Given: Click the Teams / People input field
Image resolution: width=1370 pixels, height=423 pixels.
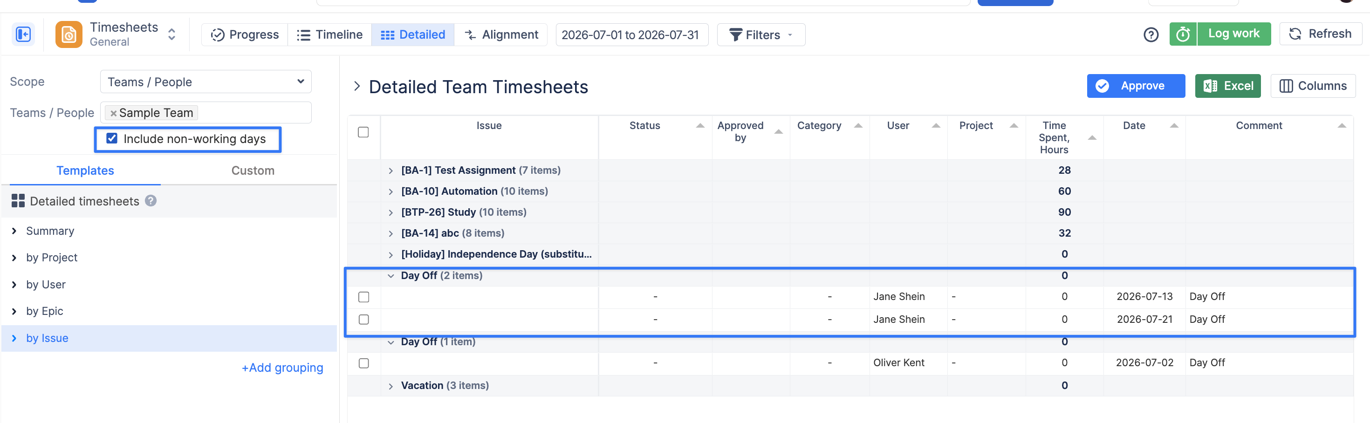Looking at the screenshot, I should [x=205, y=113].
